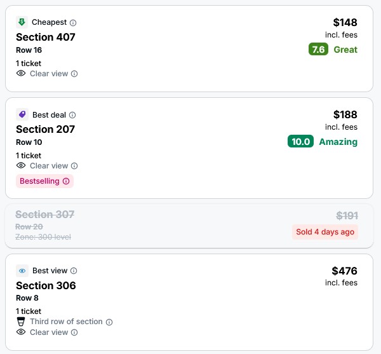The image size is (381, 354).
Task: Click the sold Section 307 listing
Action: point(189,226)
